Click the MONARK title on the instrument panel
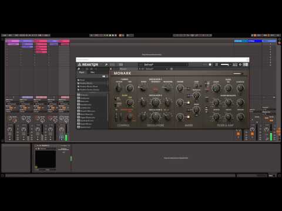The image size is (282, 211). pyautogui.click(x=122, y=73)
